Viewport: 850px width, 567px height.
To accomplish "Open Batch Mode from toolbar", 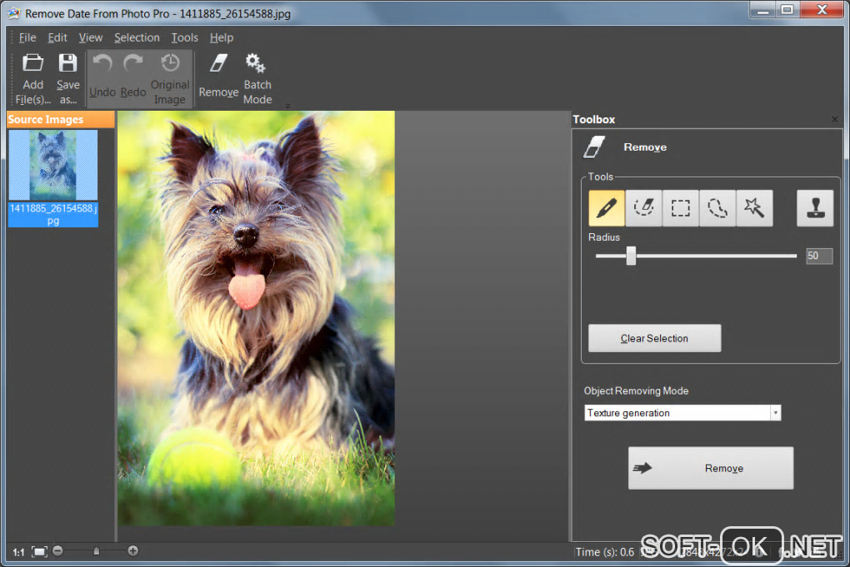I will click(x=257, y=77).
